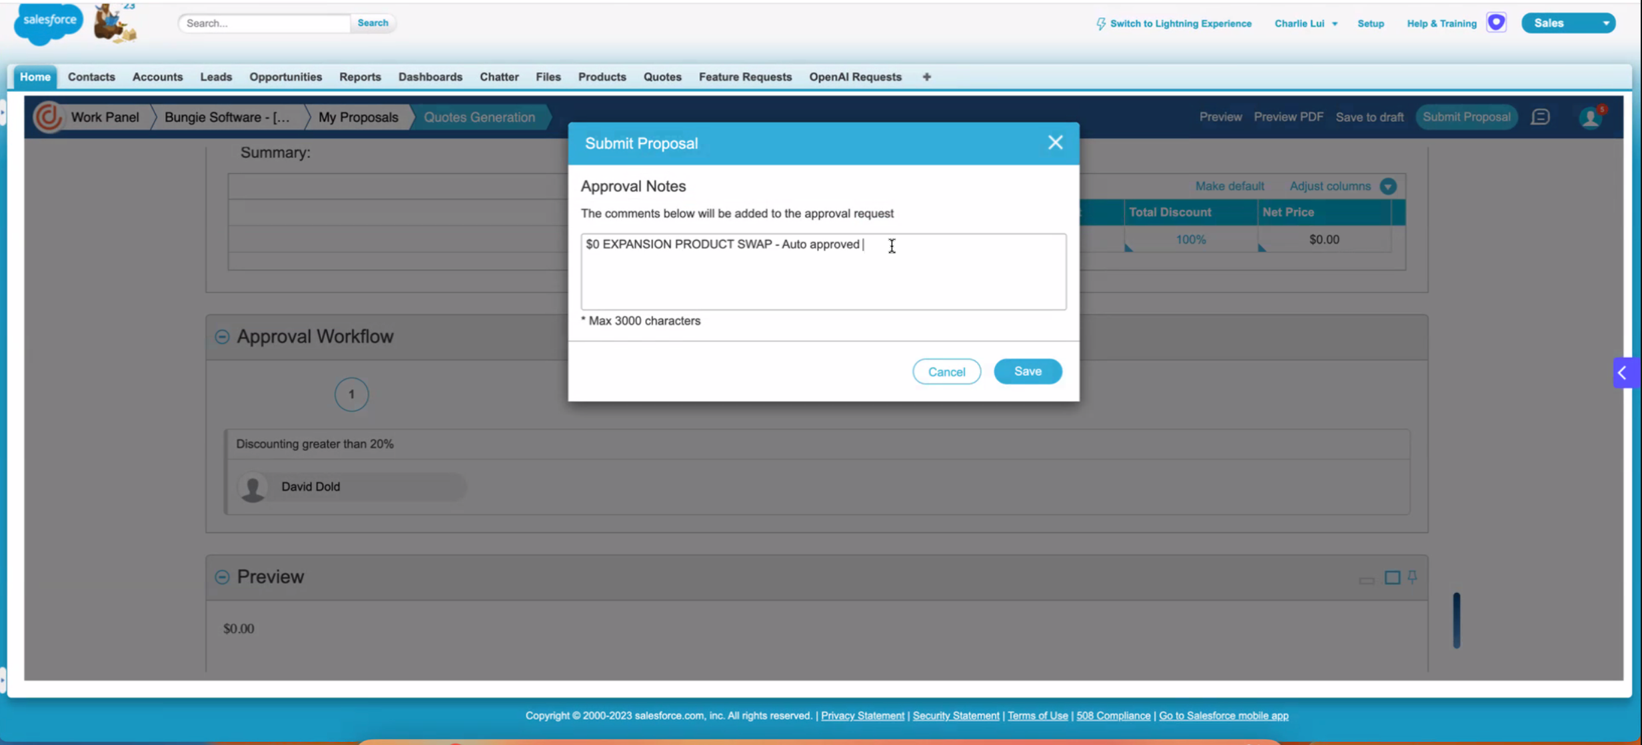The width and height of the screenshot is (1642, 745).
Task: Open the Sales app dropdown
Action: pyautogui.click(x=1605, y=23)
